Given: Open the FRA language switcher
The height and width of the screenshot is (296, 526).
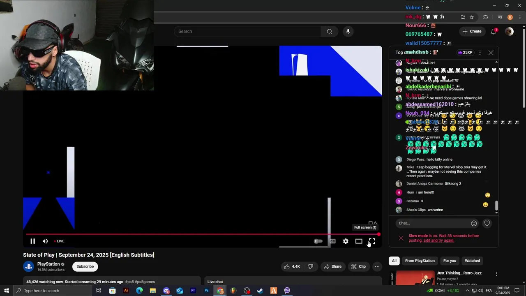Looking at the screenshot, I should click(489, 291).
